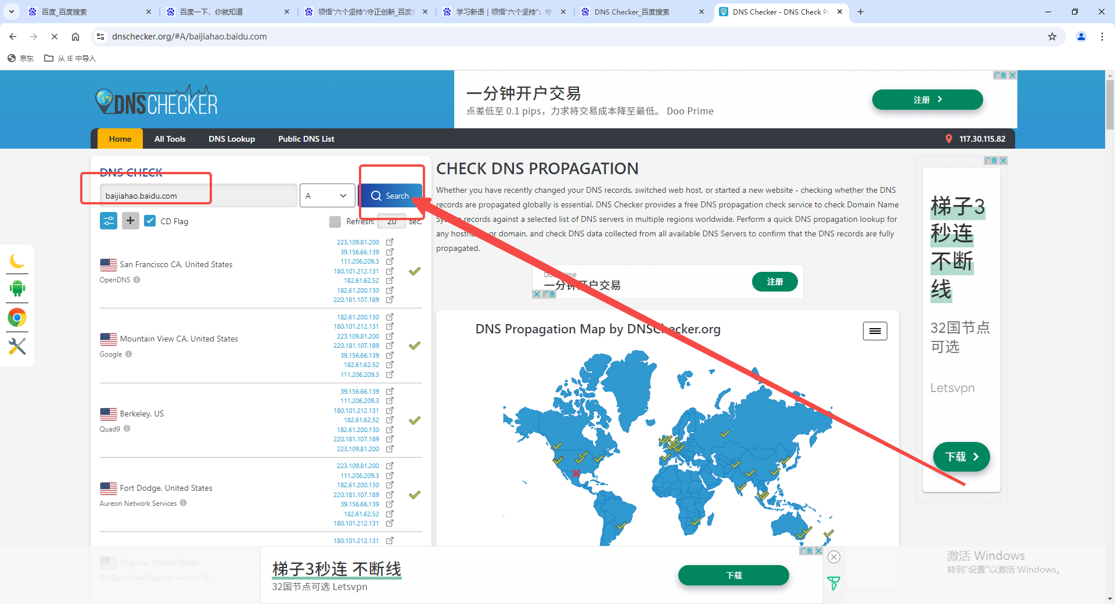Open the All Tools menu

point(170,139)
